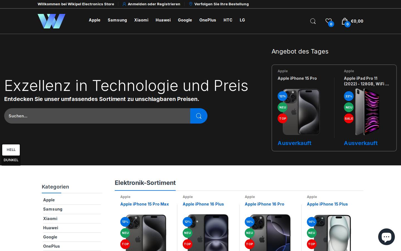Click Anmelden oder Registrieren link
401x251 pixels.
[x=154, y=4]
